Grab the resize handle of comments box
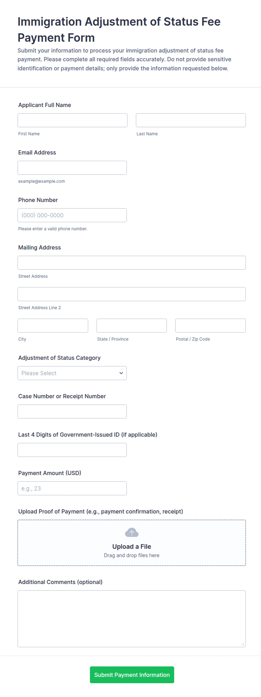This screenshot has width=261, height=697. (x=243, y=644)
